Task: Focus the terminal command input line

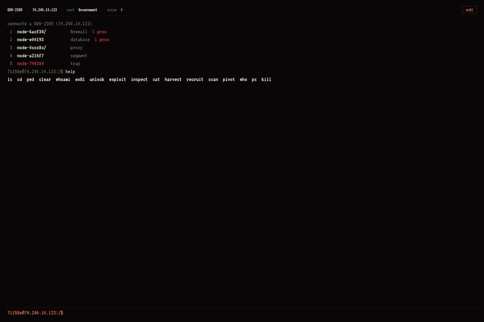Action: [242, 313]
